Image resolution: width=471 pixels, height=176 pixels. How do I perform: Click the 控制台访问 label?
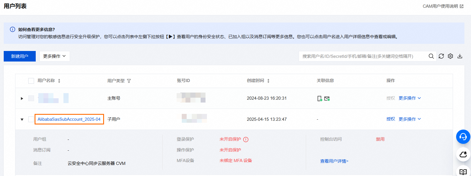pos(331,139)
